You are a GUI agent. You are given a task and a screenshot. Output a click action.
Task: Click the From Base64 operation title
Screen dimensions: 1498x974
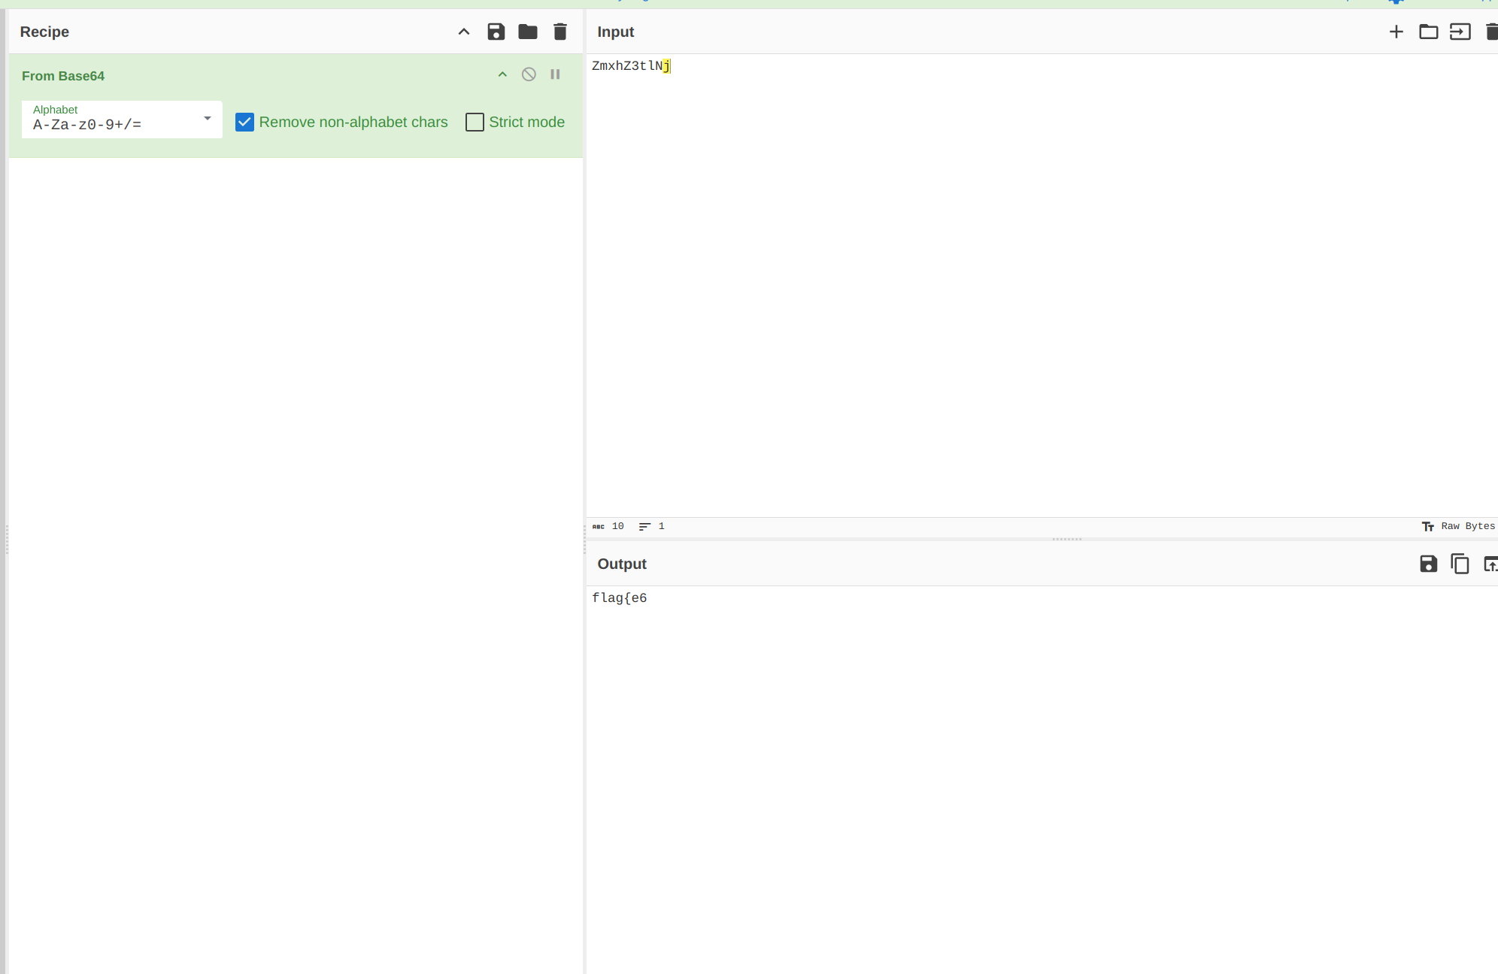63,76
